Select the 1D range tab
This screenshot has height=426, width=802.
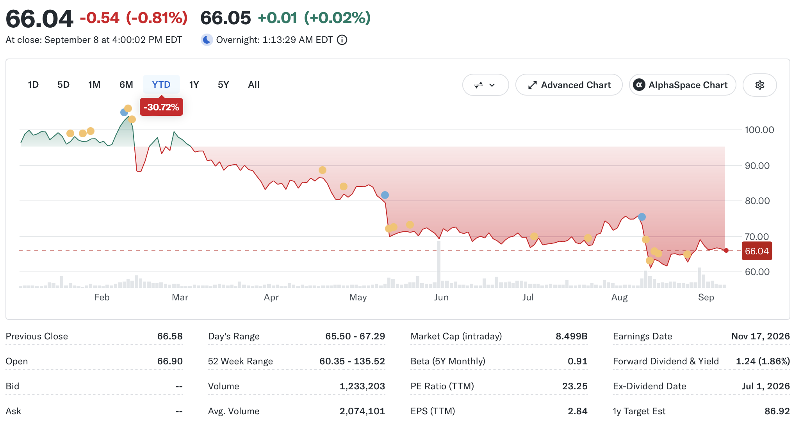point(33,85)
